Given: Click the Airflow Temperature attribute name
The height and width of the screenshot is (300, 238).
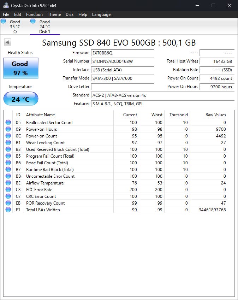Looking at the screenshot, I should point(45,183).
